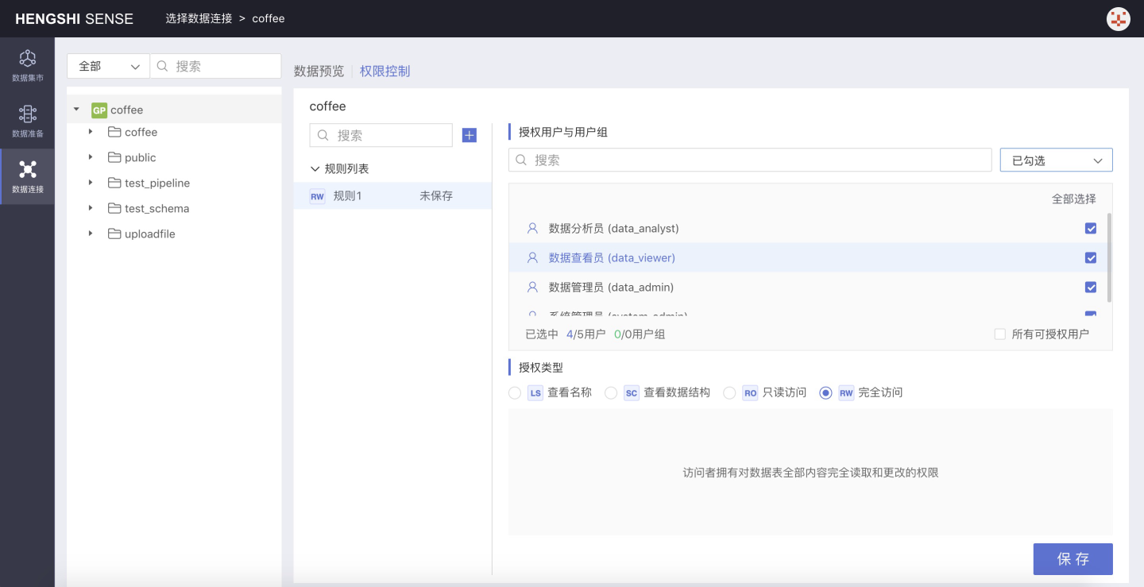1144x587 pixels.
Task: Click the 保存 button
Action: tap(1072, 559)
